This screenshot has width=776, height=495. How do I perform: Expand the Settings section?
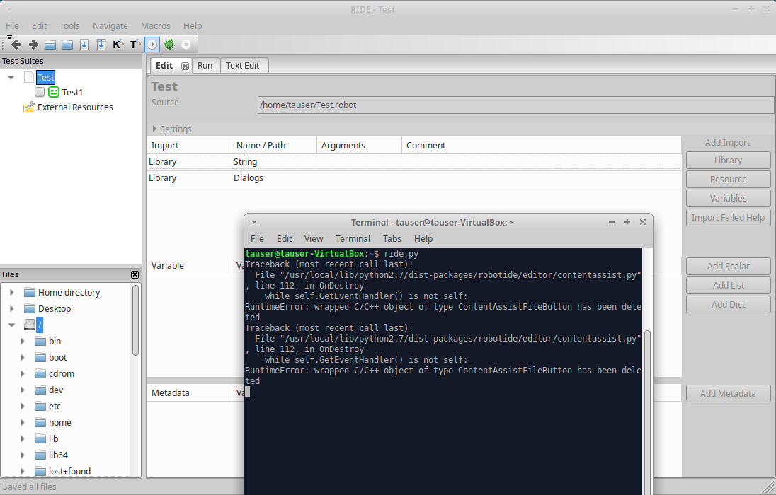click(x=155, y=129)
